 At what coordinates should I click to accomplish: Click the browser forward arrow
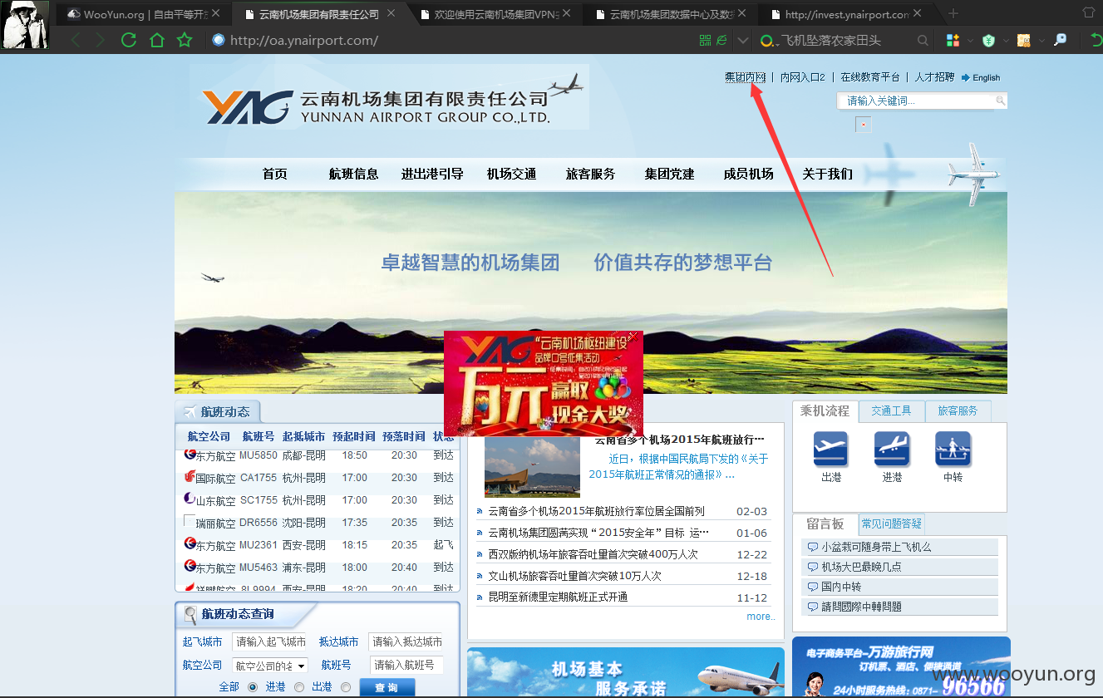[101, 40]
